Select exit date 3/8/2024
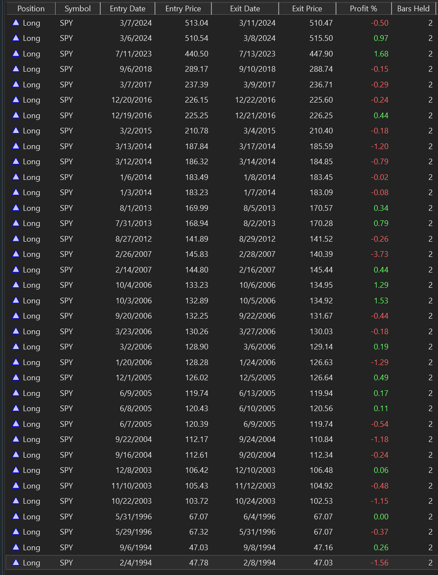This screenshot has height=575, width=438. coord(259,38)
